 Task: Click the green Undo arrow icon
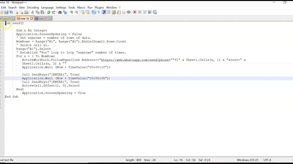[49, 12]
